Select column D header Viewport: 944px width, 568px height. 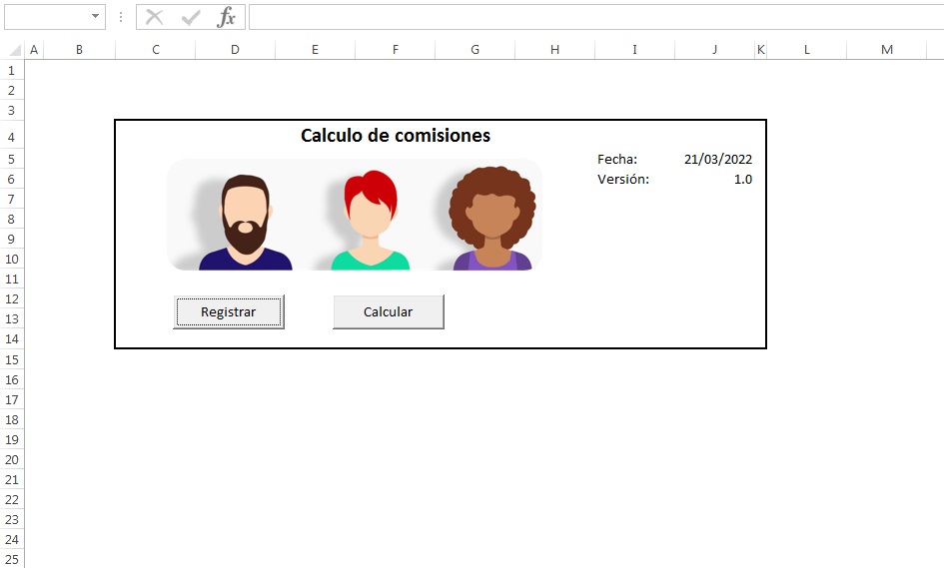coord(235,50)
